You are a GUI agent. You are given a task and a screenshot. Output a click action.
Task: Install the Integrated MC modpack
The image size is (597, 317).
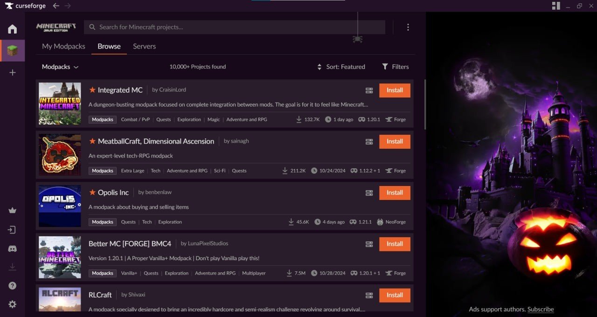point(395,90)
